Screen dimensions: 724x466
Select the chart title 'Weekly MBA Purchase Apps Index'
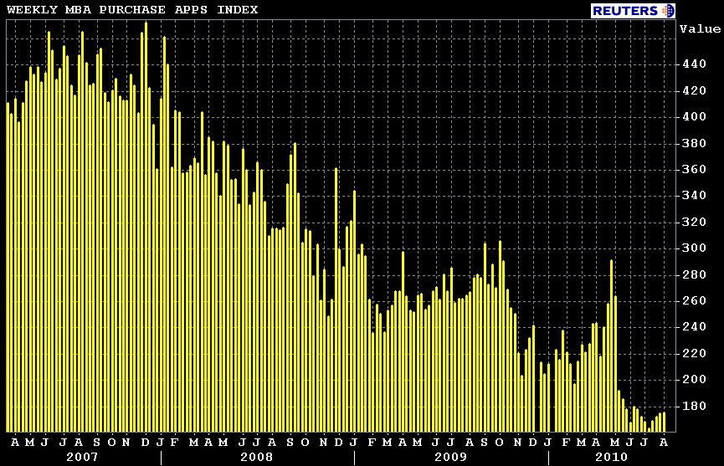coord(132,9)
